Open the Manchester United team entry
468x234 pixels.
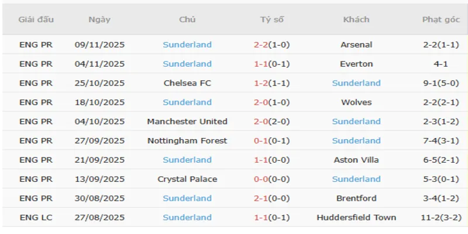tap(187, 122)
